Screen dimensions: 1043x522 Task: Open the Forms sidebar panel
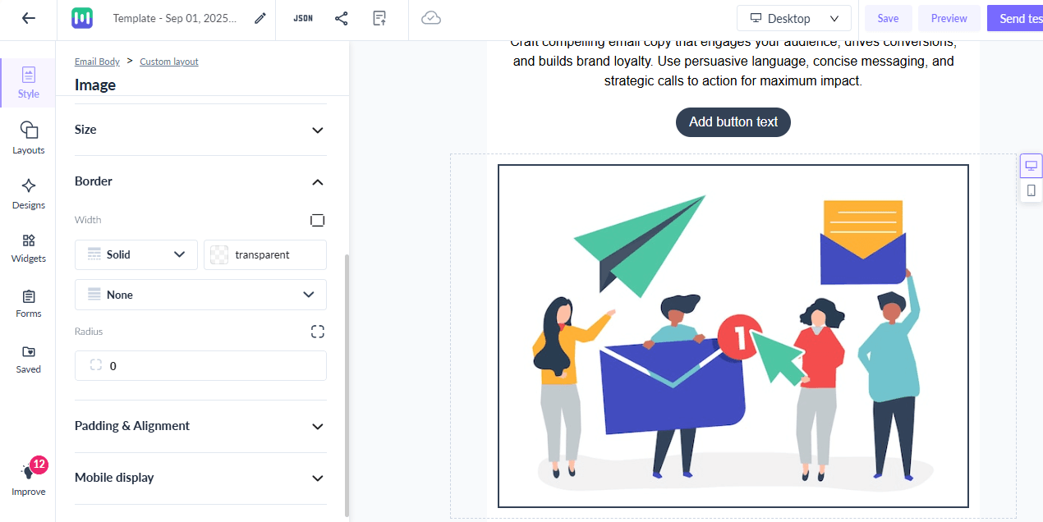pyautogui.click(x=29, y=303)
